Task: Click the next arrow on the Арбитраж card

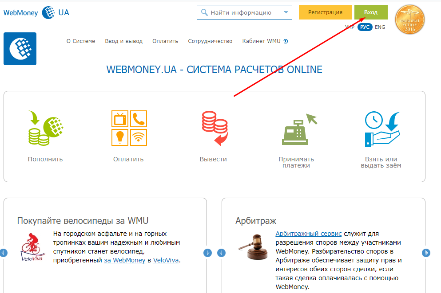Action: 426,253
